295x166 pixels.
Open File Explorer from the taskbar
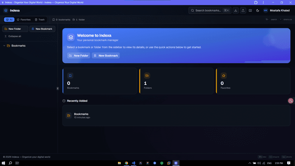click(119, 163)
